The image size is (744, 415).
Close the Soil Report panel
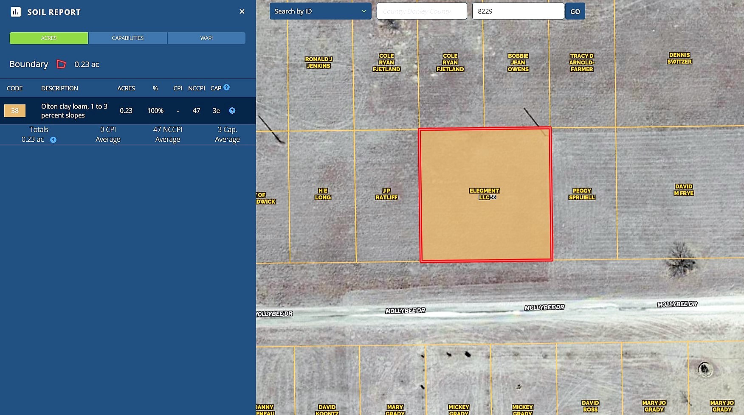click(x=242, y=11)
